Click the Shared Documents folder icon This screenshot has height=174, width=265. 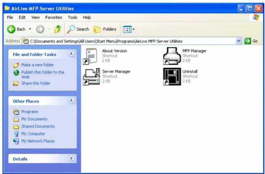click(x=16, y=127)
